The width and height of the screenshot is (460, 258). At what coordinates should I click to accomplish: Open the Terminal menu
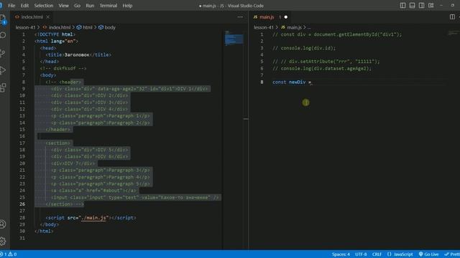[x=109, y=6]
